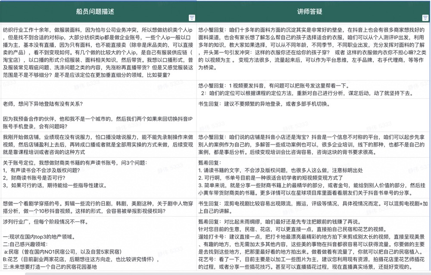Select the answer cell starting 咱们十多年的面料方面的沉淀
Screen dimensions: 431x275
313,53
